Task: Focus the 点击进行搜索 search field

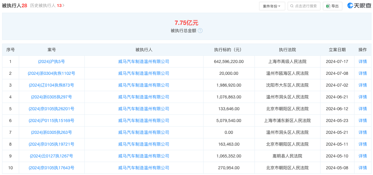Action: (x=304, y=6)
